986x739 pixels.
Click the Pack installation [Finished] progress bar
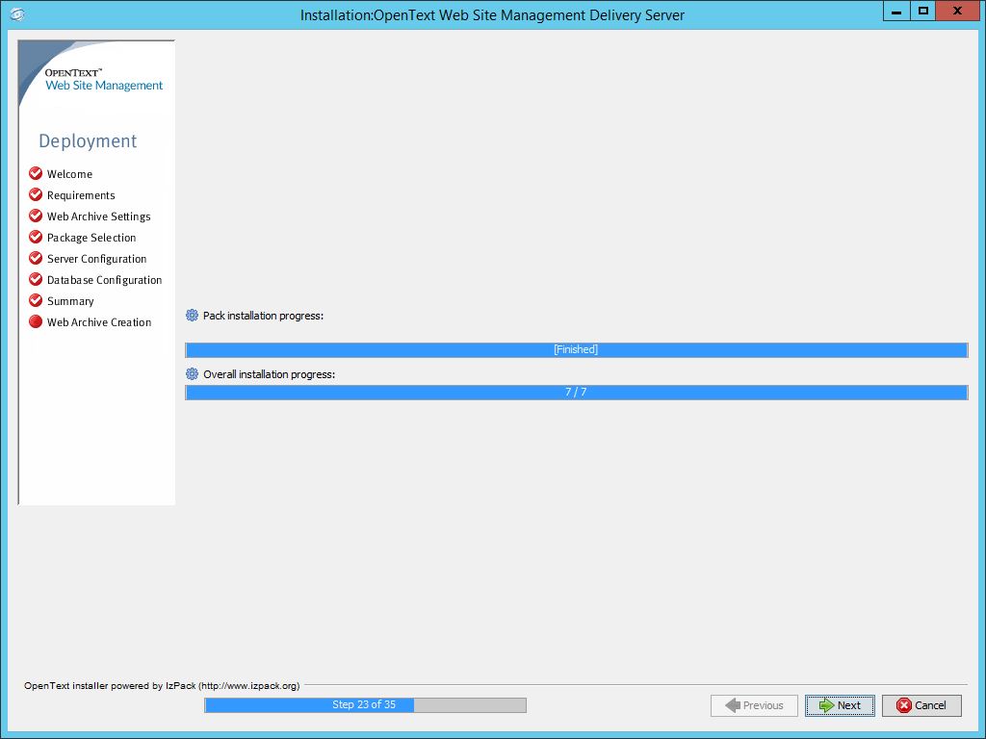[576, 349]
